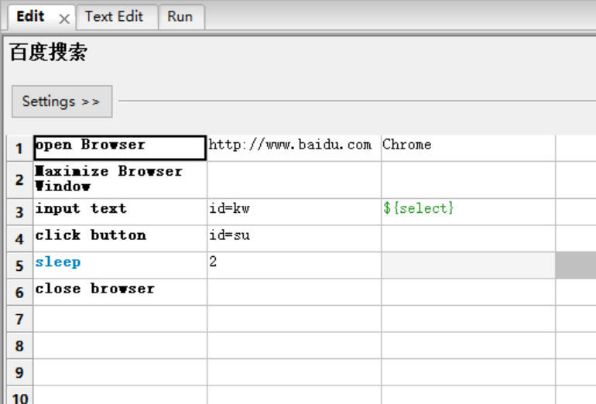The height and width of the screenshot is (404, 596).
Task: Click the empty second cell in close browser row
Action: pyautogui.click(x=294, y=292)
